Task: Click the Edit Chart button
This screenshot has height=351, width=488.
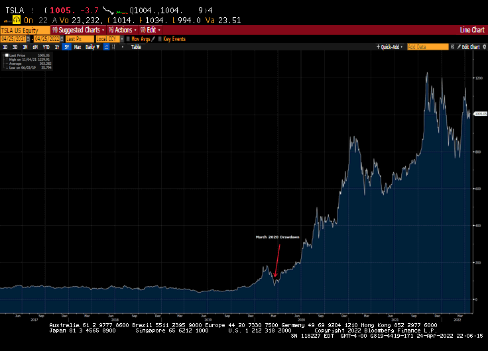Action: click(468, 47)
